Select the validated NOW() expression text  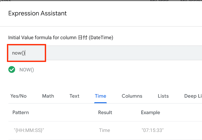27,70
